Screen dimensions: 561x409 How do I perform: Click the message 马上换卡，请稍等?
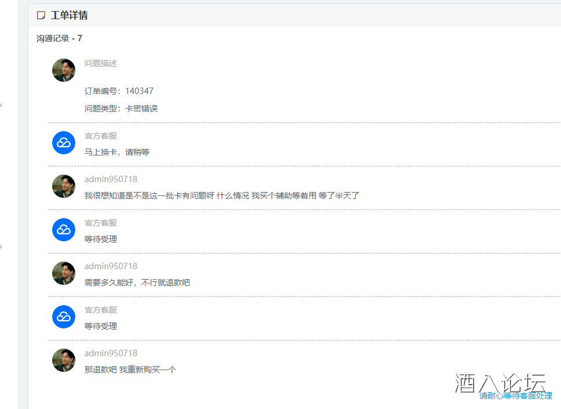[116, 151]
